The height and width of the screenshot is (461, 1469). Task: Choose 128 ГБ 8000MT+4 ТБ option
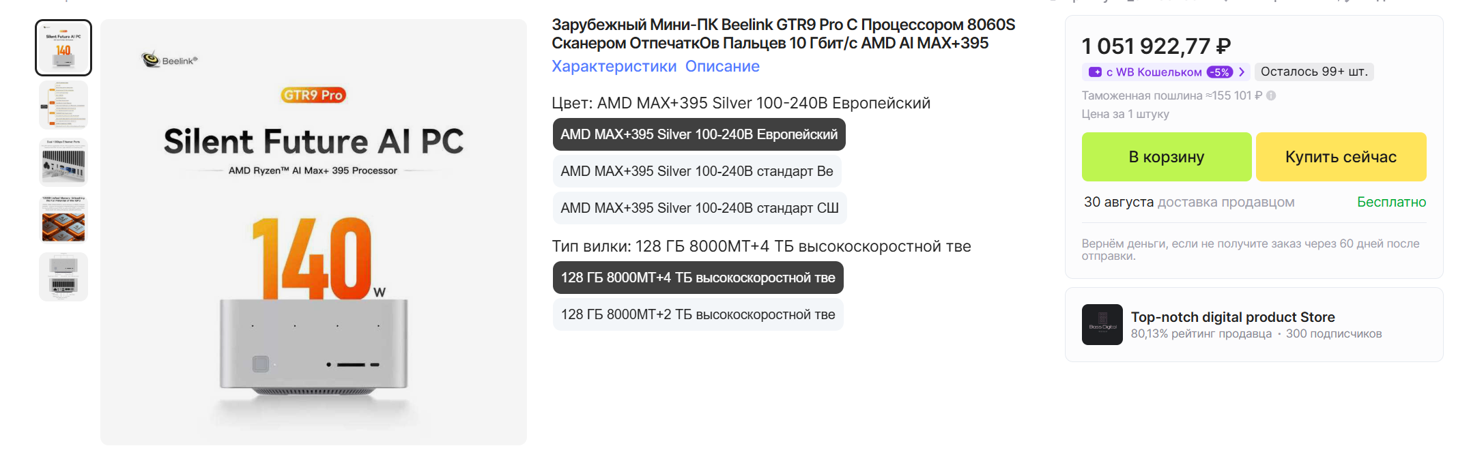click(698, 278)
